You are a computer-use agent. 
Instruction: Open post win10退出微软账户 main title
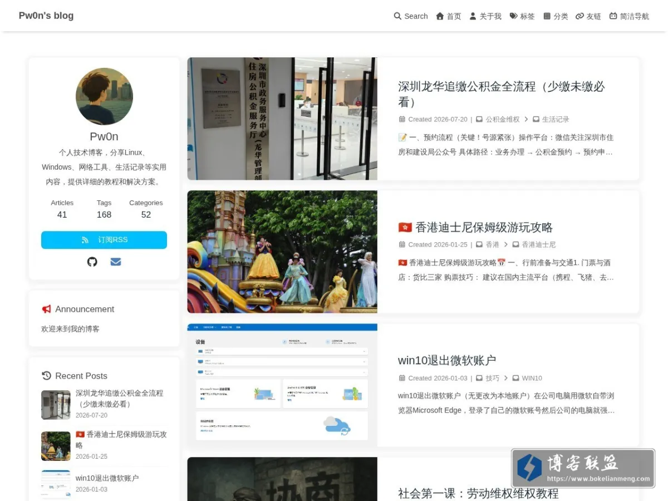[x=447, y=360]
